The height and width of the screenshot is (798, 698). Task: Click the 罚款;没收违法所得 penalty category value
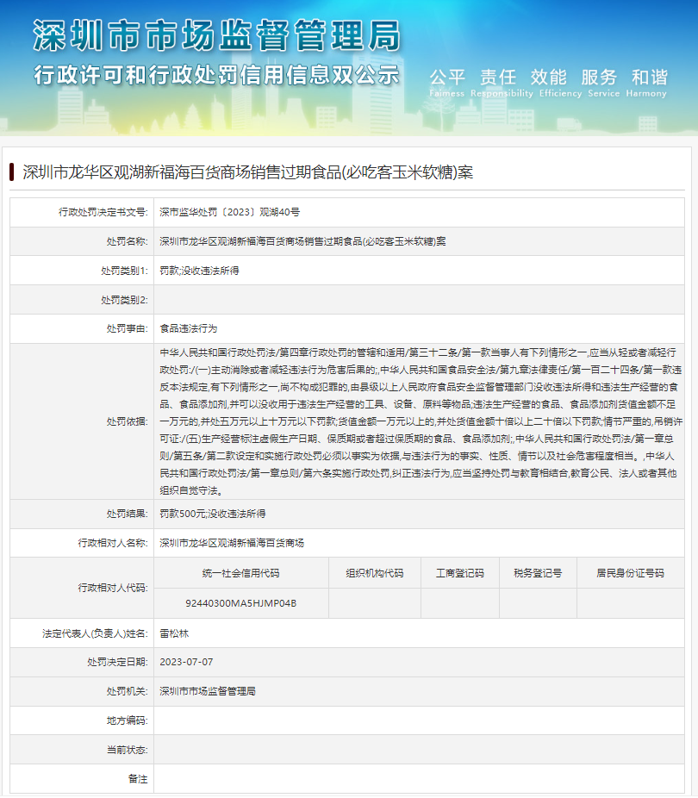tap(199, 271)
